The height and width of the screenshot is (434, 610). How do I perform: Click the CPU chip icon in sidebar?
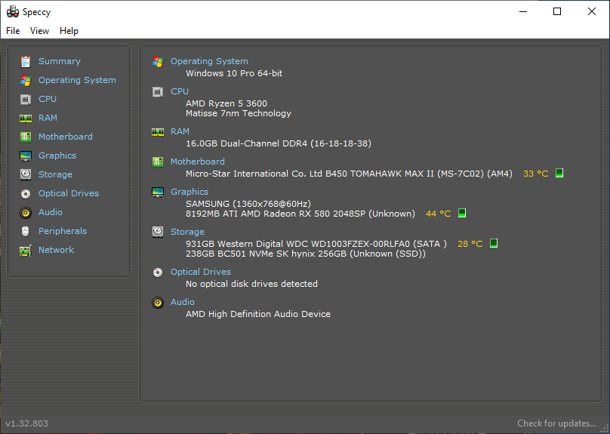[x=26, y=99]
